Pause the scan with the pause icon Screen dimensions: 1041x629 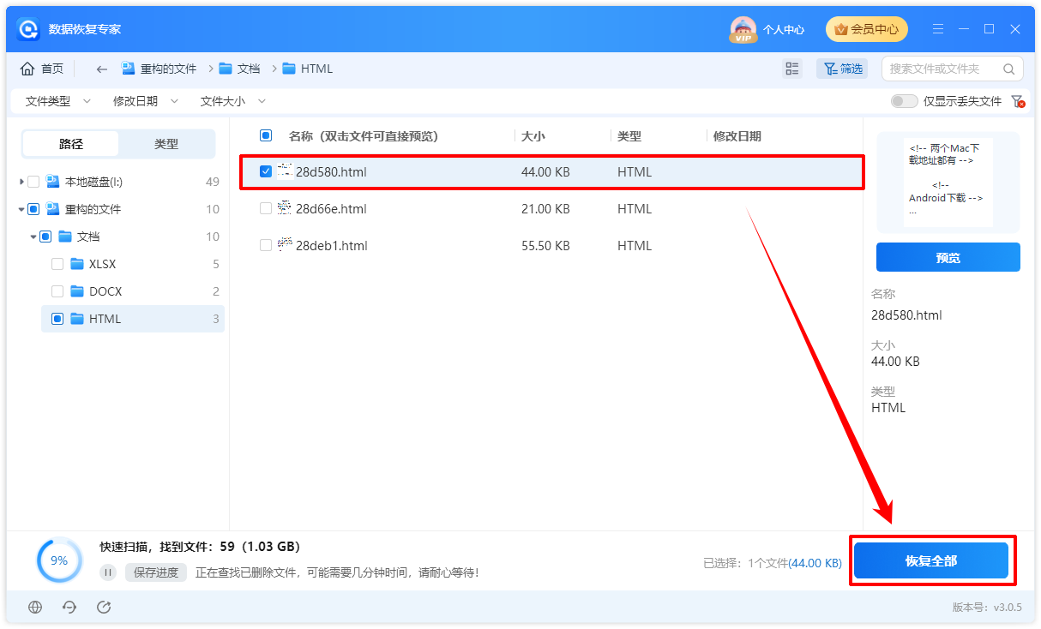[x=108, y=572]
